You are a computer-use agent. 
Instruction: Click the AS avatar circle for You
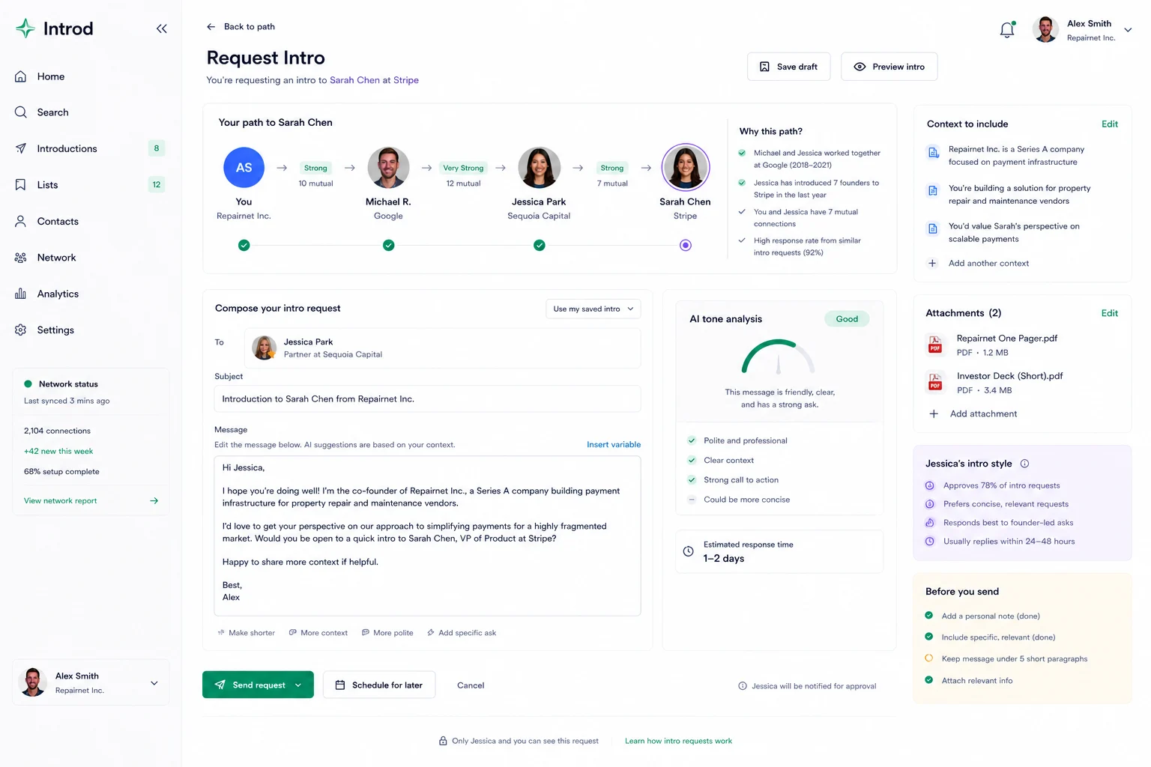tap(244, 167)
